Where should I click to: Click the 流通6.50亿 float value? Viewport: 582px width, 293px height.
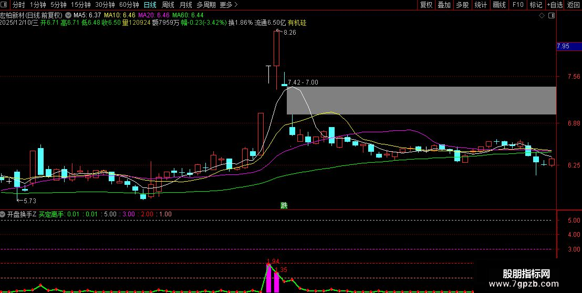click(x=270, y=23)
